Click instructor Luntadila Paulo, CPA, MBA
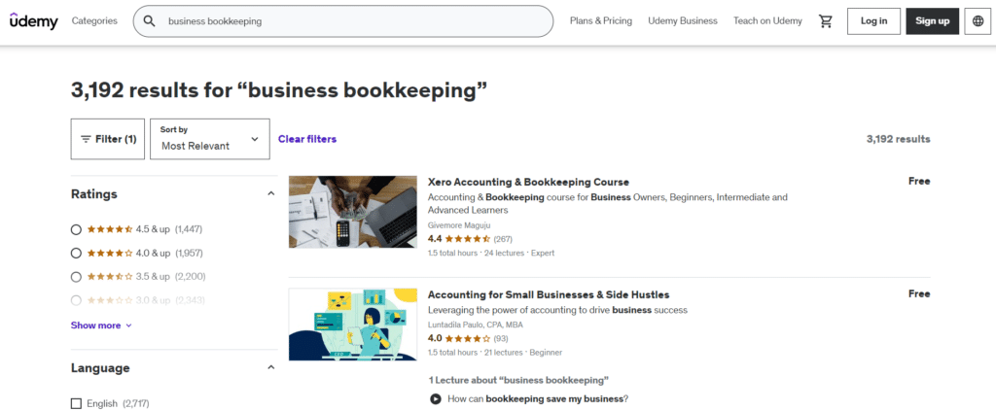This screenshot has width=996, height=411. pyautogui.click(x=475, y=325)
